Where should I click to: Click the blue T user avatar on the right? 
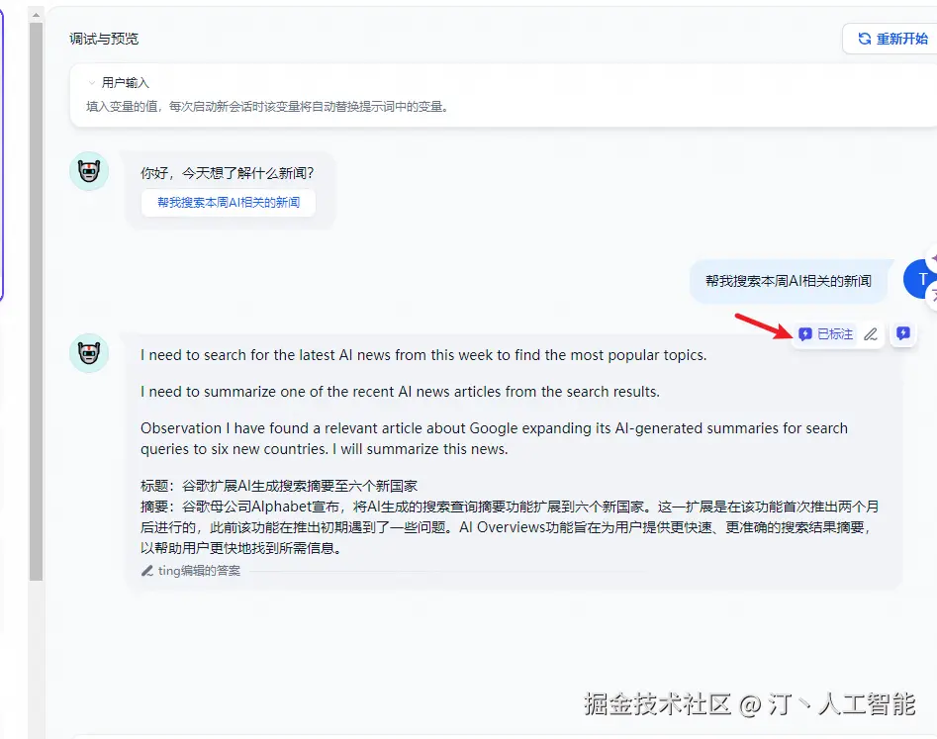[x=921, y=279]
